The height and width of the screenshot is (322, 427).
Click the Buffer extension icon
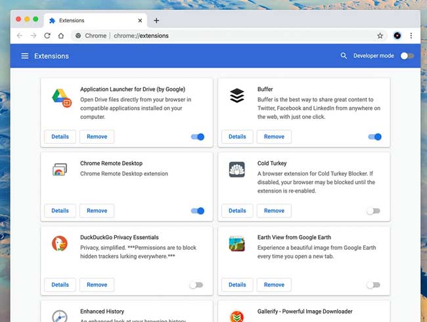(236, 96)
